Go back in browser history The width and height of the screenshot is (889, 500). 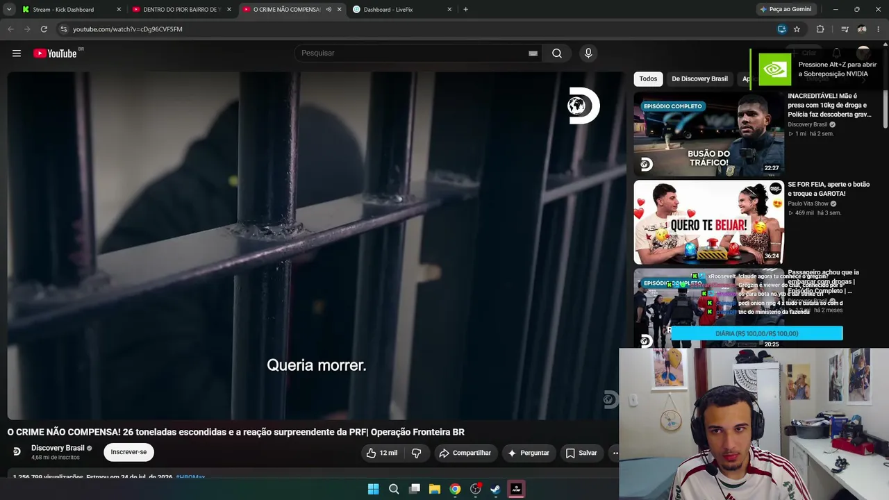[x=10, y=29]
